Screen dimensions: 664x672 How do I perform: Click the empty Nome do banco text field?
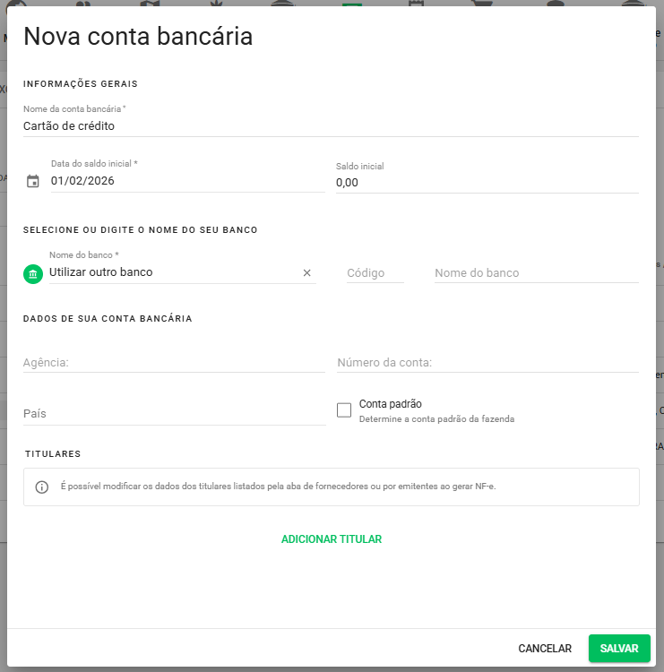(x=536, y=273)
